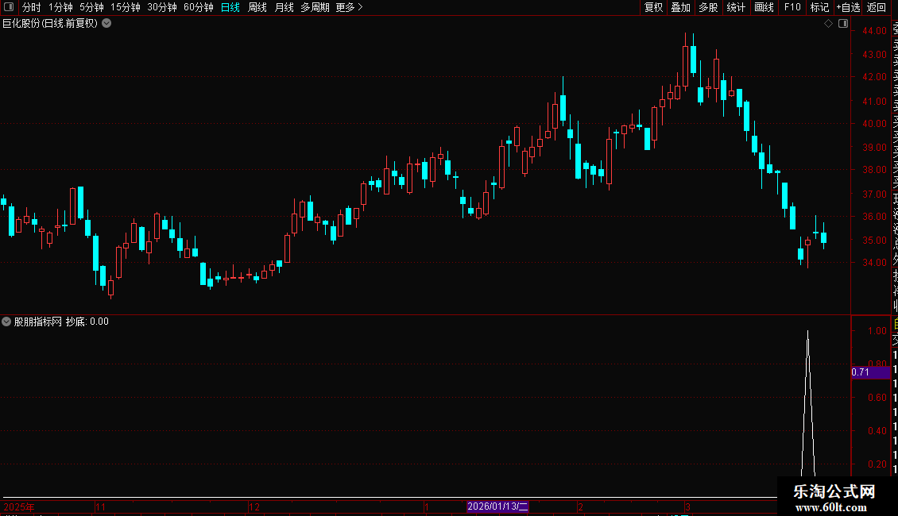This screenshot has height=516, width=898.
Task: Click the 巨化股份(日线.前复权) title text
Action: point(50,24)
